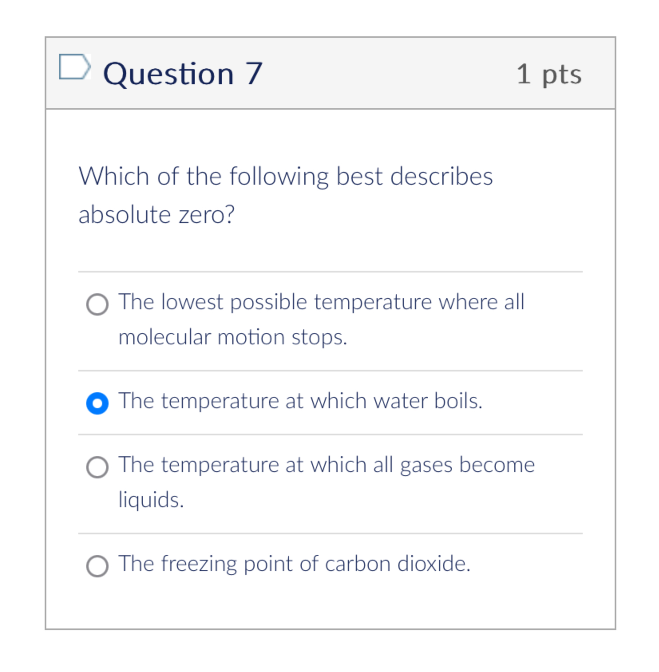659x672 pixels.
Task: Click the 'liquids.' answer line
Action: point(151,500)
